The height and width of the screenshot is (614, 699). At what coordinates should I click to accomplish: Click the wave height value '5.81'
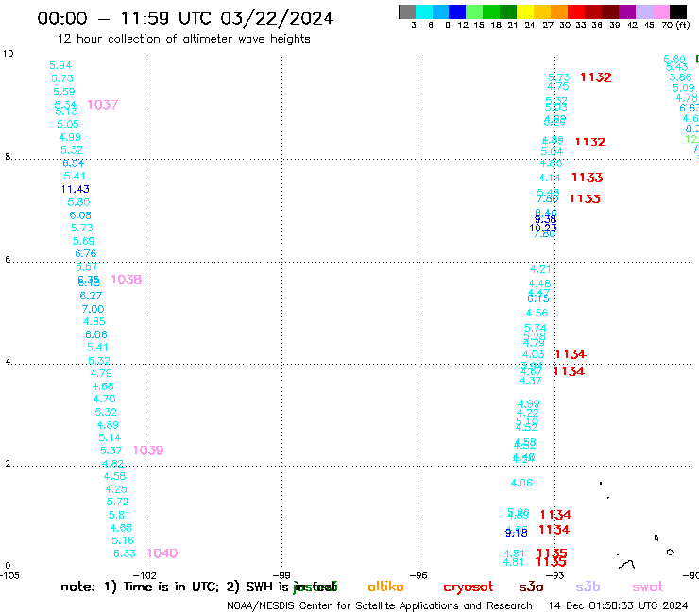click(119, 515)
